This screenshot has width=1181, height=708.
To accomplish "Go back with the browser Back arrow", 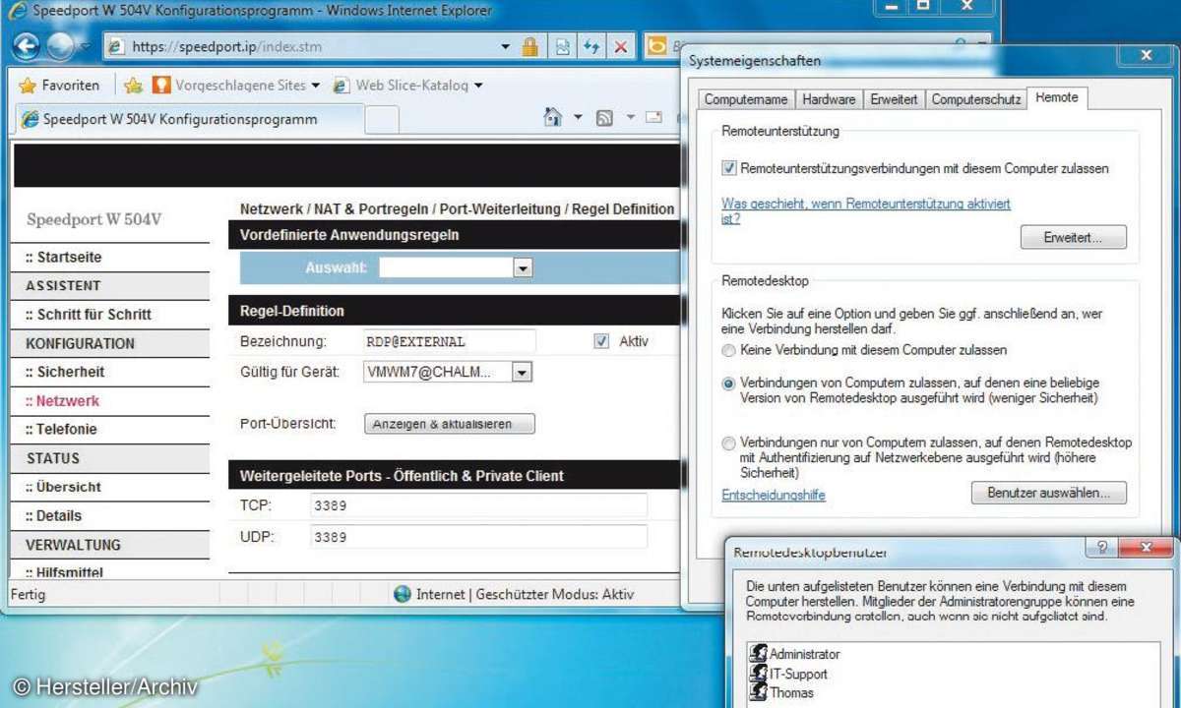I will click(26, 46).
